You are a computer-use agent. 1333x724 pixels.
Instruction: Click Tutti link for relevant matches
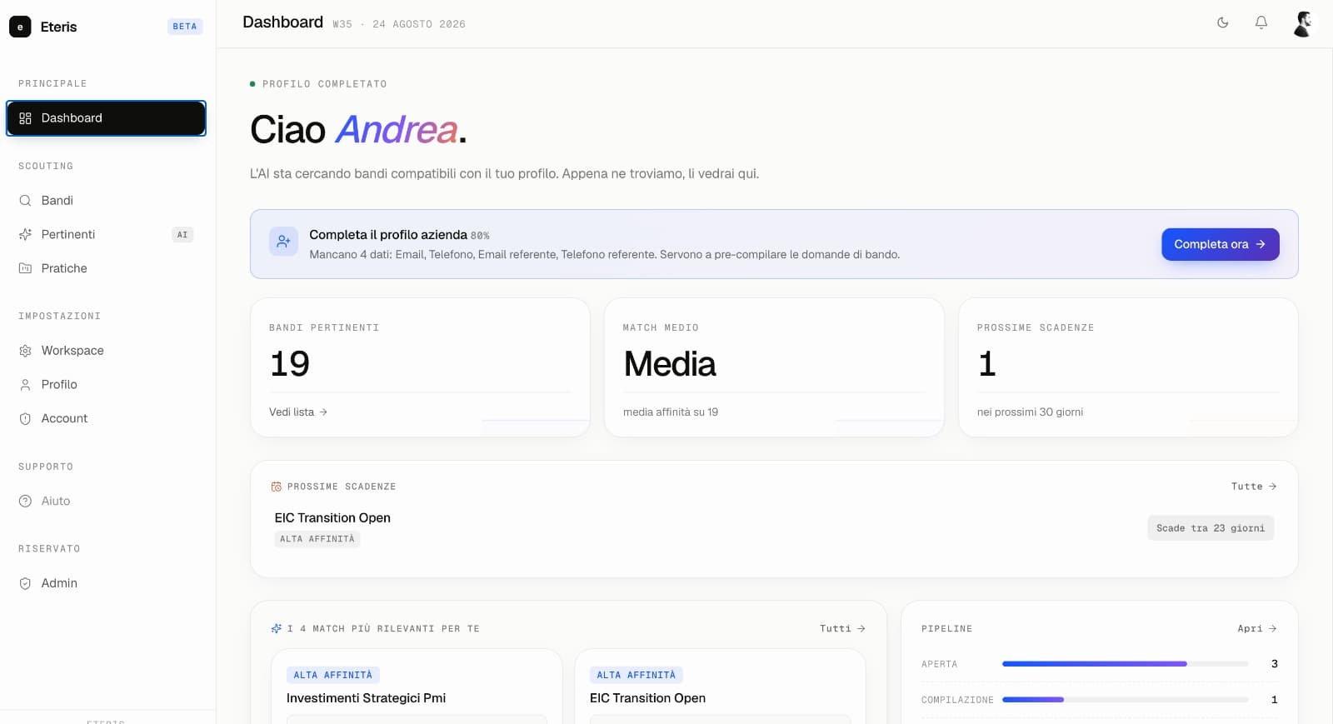842,629
